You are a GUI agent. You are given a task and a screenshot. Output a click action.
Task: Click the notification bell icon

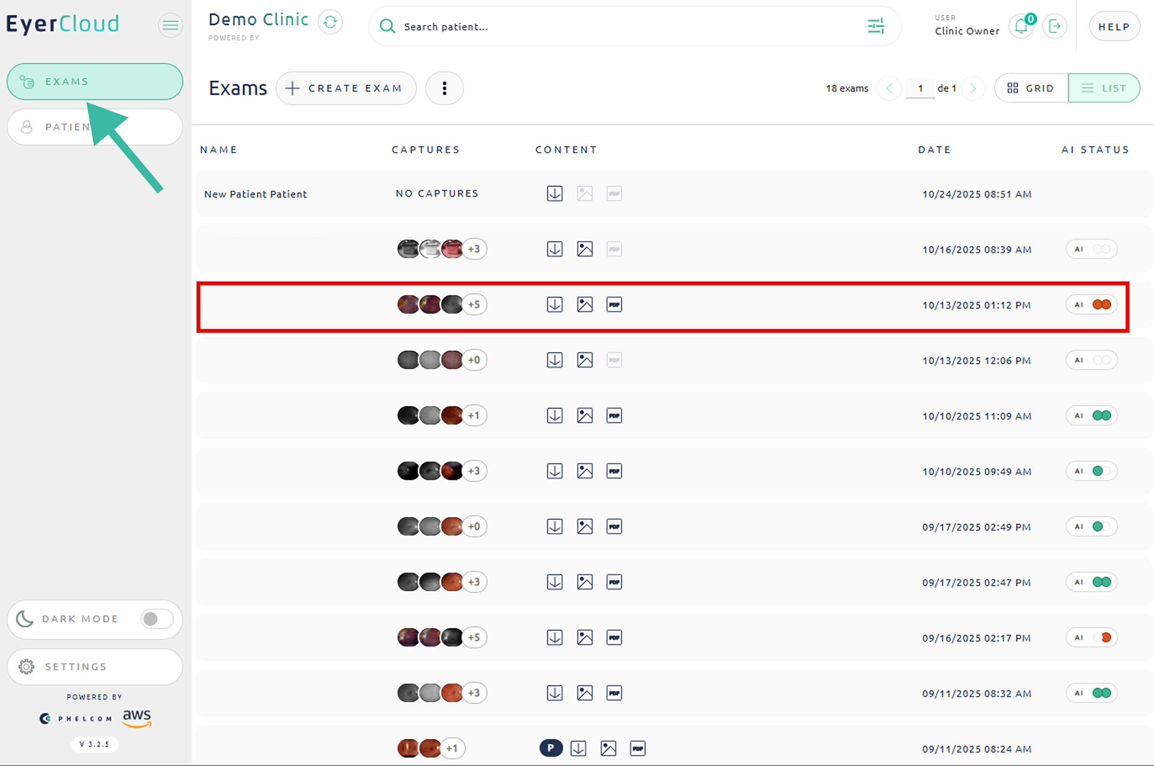[x=1021, y=26]
